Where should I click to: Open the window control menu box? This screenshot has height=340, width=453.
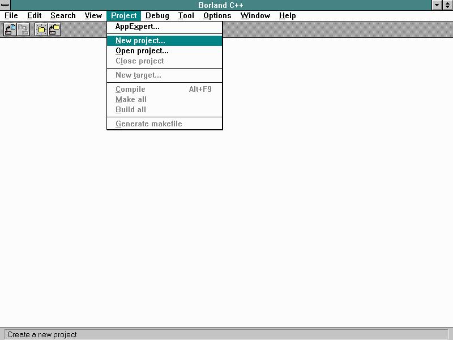point(5,5)
